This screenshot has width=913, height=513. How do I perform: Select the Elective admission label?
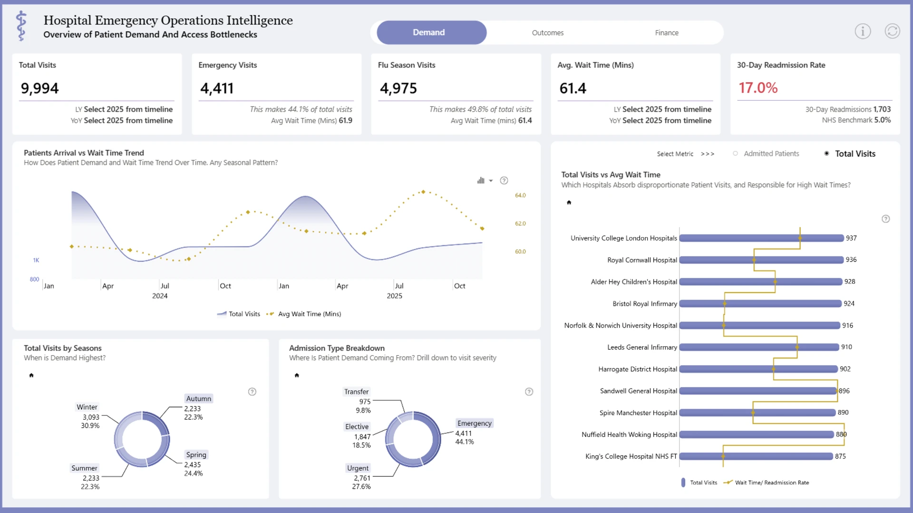click(x=357, y=427)
